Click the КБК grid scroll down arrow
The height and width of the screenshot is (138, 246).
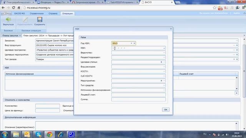pyautogui.click(x=237, y=89)
